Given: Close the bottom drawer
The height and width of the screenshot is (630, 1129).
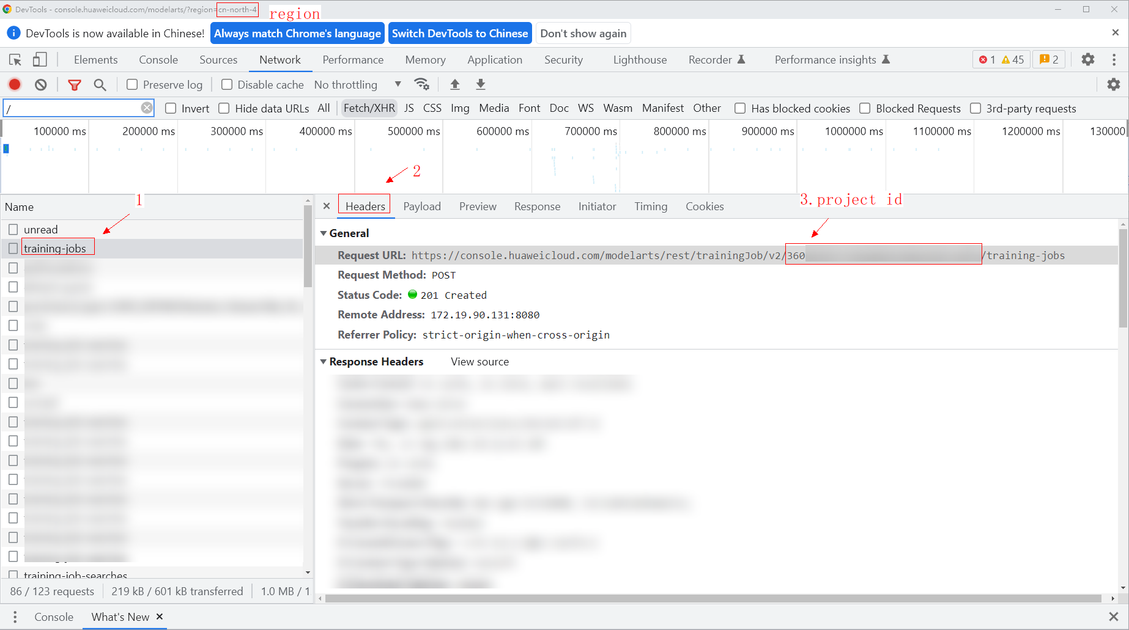Looking at the screenshot, I should tap(1114, 617).
